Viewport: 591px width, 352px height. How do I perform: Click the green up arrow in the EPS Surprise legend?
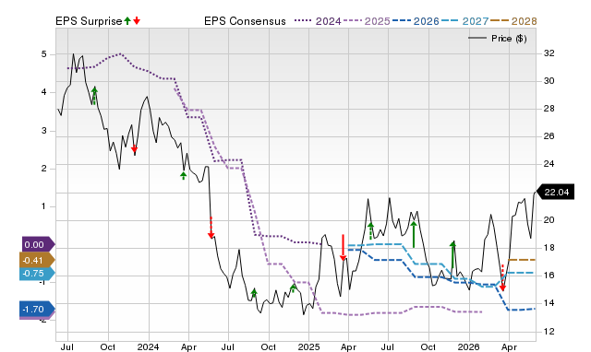[127, 21]
